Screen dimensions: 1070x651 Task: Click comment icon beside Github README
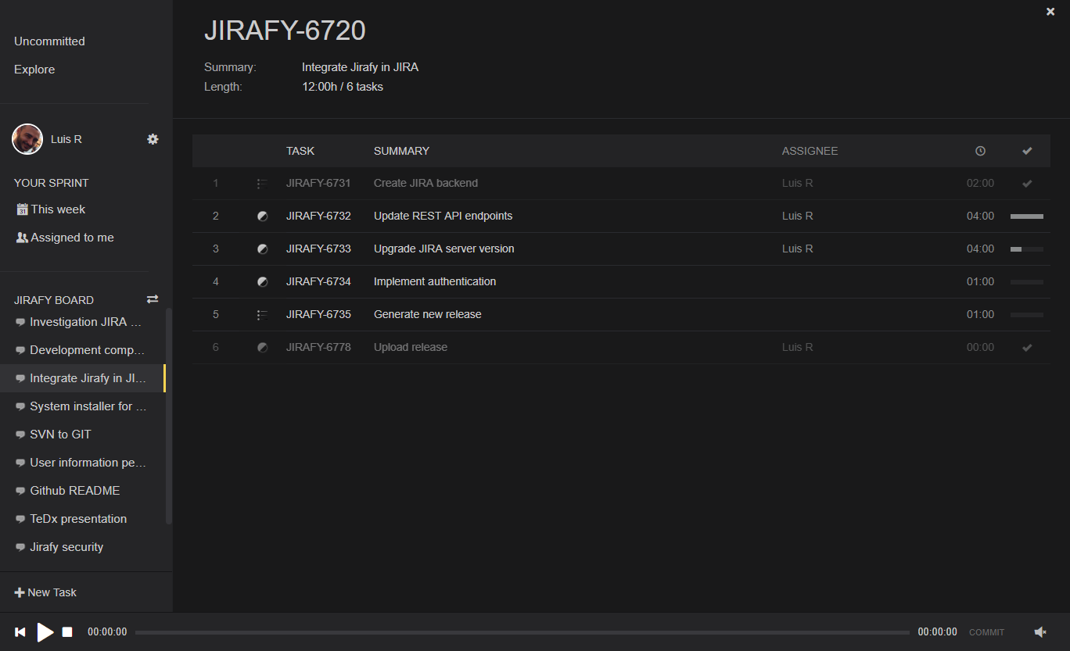[20, 492]
